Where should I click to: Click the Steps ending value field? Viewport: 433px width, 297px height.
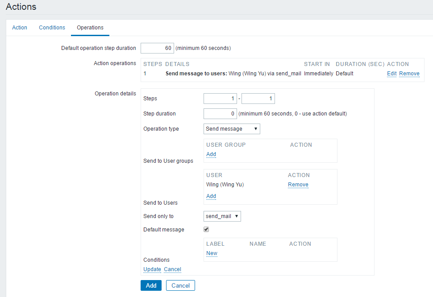click(x=258, y=99)
